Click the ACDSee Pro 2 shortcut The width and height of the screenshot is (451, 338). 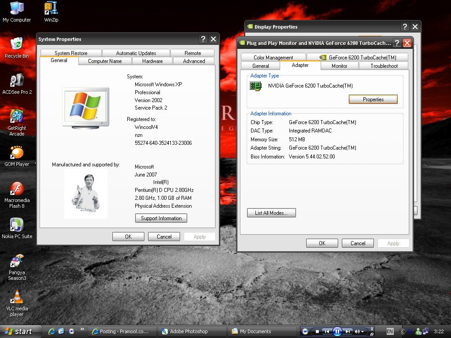pos(17,81)
